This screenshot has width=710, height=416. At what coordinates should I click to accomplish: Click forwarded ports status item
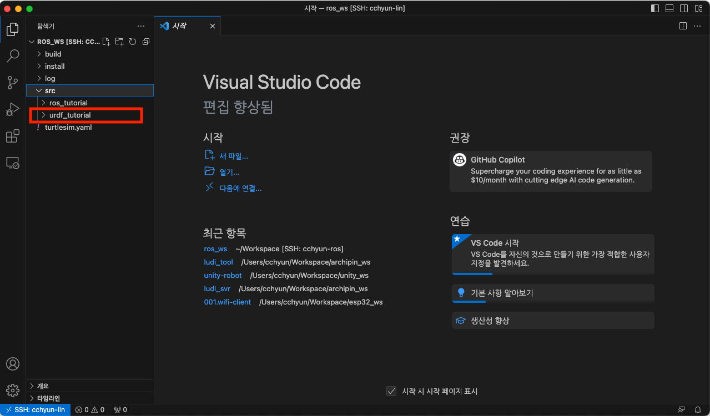click(x=120, y=410)
